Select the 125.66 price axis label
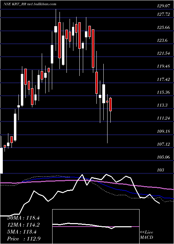The width and height of the screenshot is (174, 244). click(164, 28)
